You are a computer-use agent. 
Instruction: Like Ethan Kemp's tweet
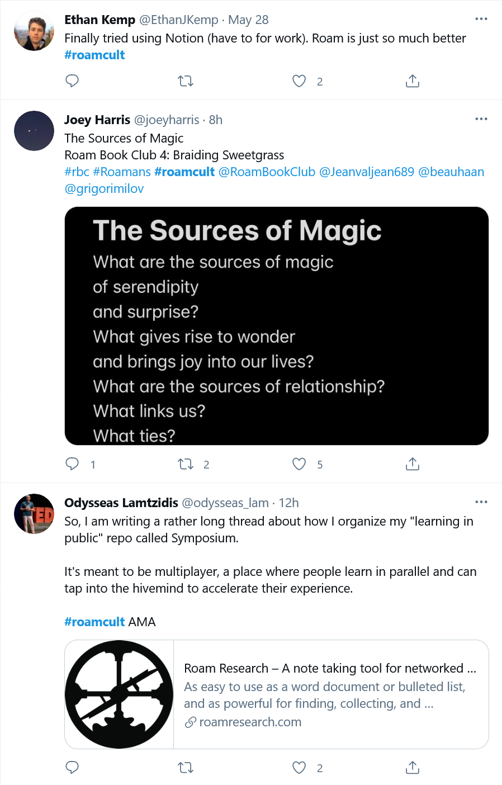[x=299, y=81]
